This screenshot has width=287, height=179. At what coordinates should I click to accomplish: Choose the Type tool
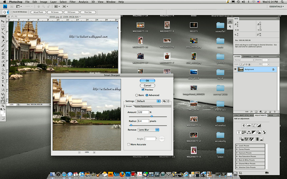3,81
